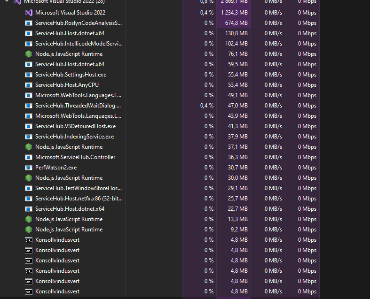Select the ServiceHub.RoslynCodeAnalysisS... process name

point(79,23)
